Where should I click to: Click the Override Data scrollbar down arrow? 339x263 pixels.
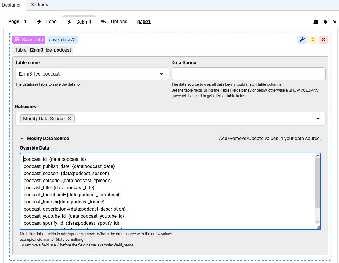tap(318, 222)
